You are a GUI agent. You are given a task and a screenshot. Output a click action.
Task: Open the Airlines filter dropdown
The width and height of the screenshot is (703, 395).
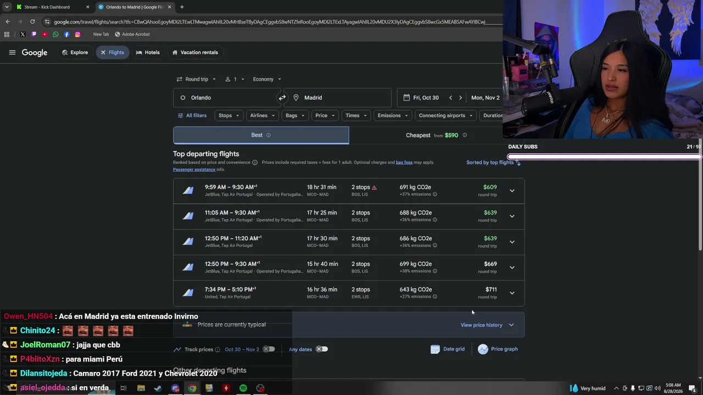[263, 115]
